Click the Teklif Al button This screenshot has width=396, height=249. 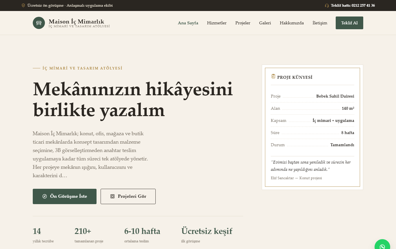349,23
